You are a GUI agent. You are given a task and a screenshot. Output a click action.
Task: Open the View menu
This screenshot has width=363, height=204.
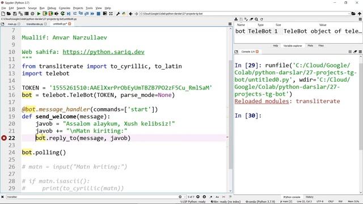(99, 8)
